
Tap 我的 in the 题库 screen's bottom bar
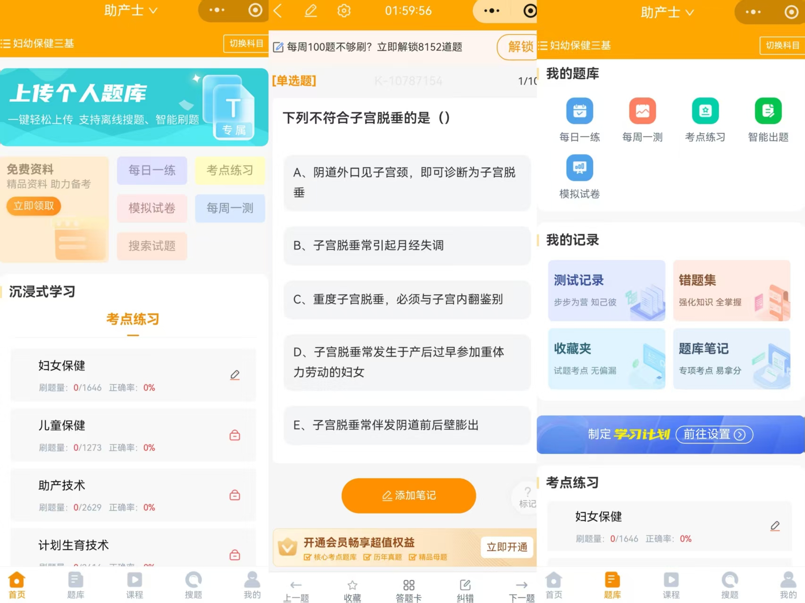click(x=788, y=585)
